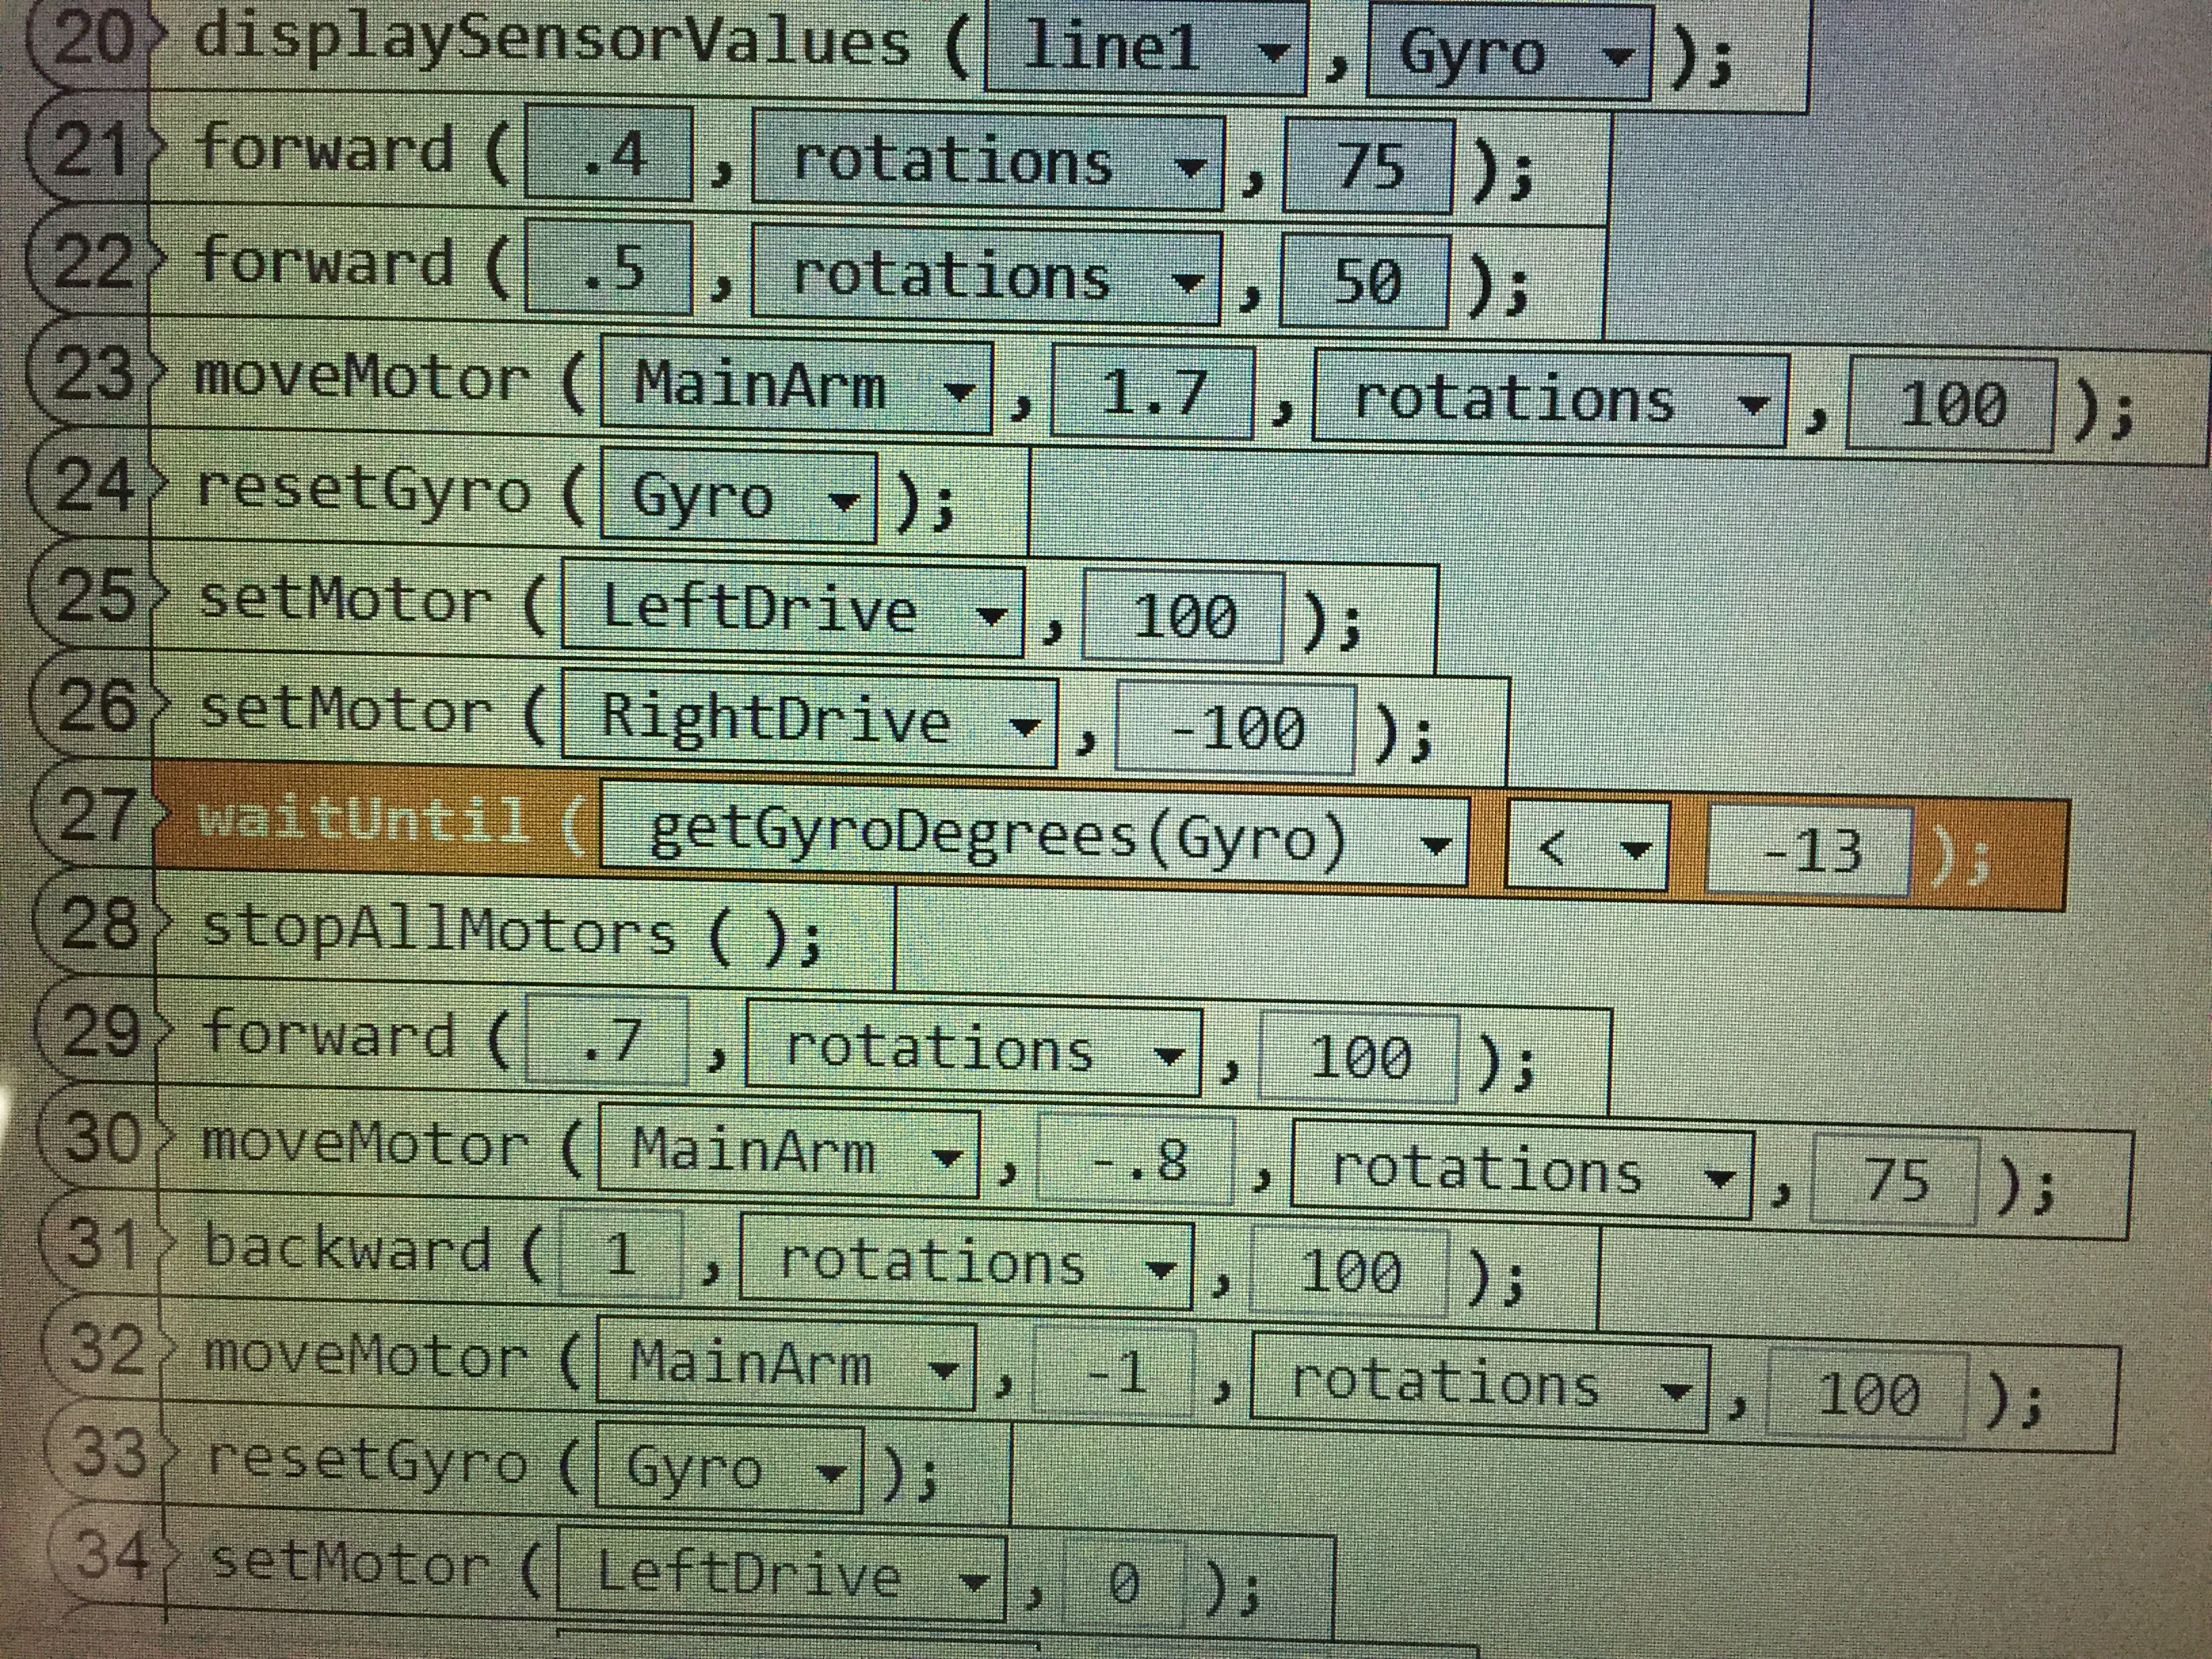
Task: Click the 100 speed field on line 23
Action: click(1951, 405)
